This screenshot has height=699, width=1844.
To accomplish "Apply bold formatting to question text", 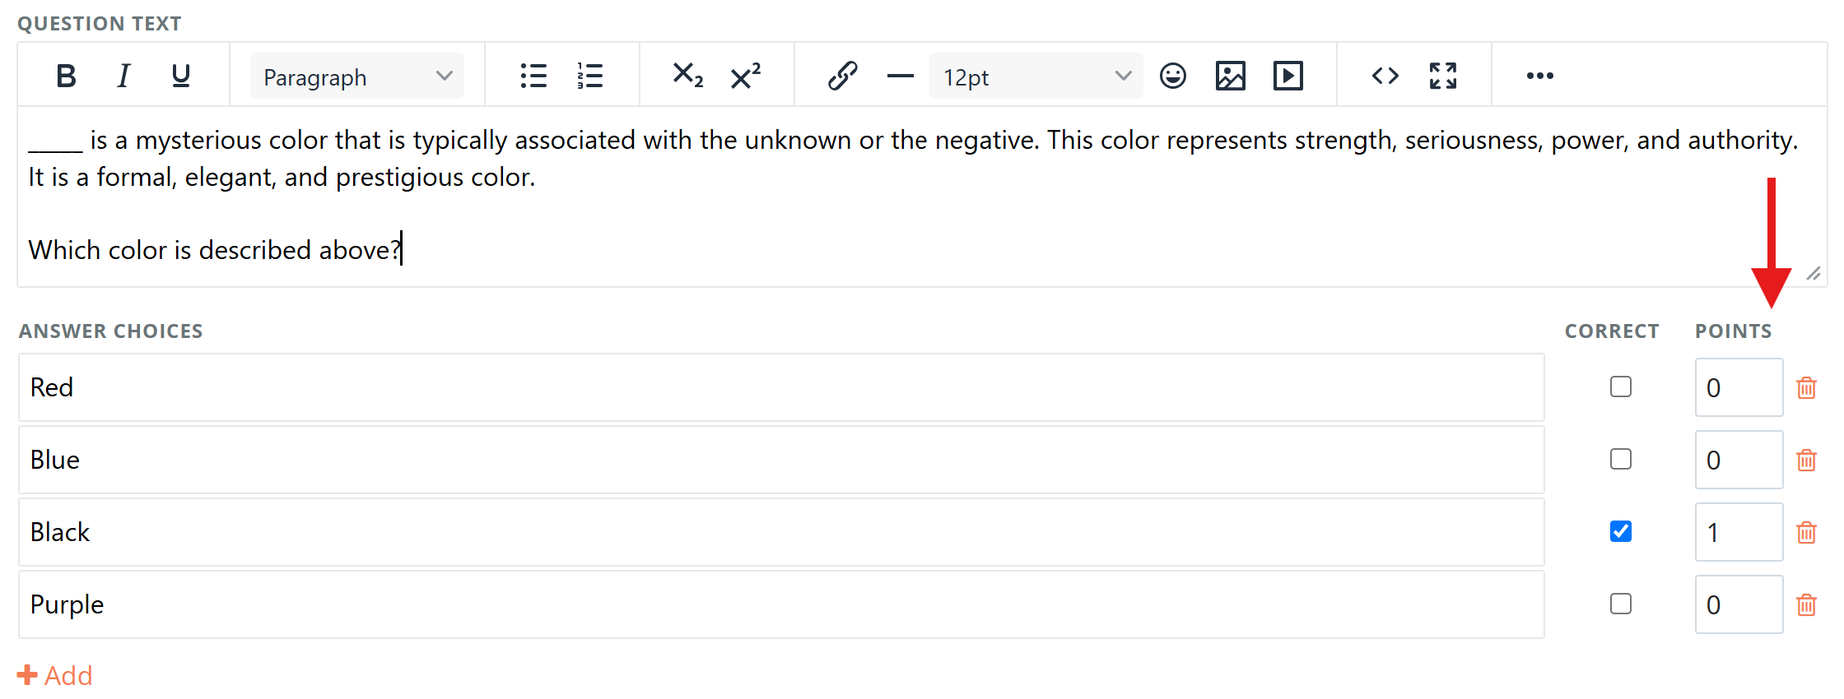I will pos(67,76).
